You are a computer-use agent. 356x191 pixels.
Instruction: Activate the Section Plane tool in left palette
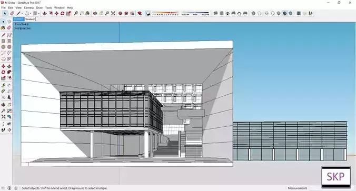(x=9, y=130)
